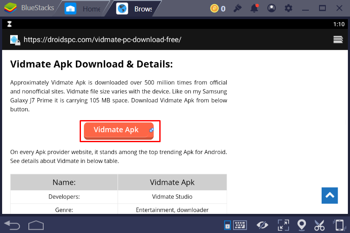
Task: Click the site favicon with lock
Action: click(x=15, y=40)
